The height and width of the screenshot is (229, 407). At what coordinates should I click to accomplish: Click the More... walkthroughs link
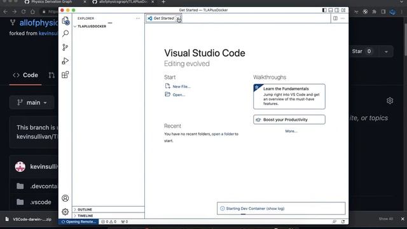291,131
